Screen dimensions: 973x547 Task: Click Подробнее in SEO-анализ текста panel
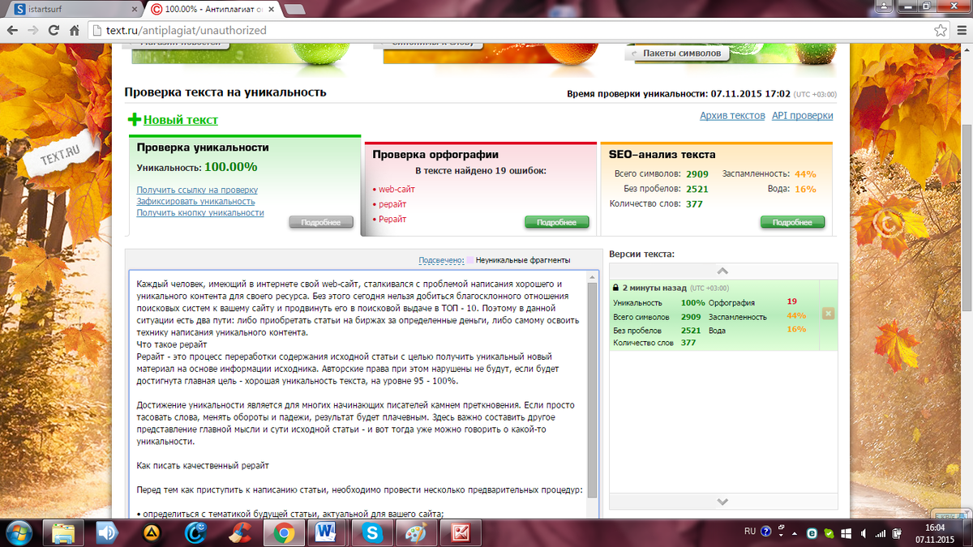pyautogui.click(x=792, y=222)
